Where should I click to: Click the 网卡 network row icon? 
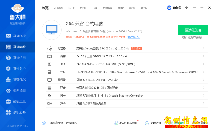point(50,96)
